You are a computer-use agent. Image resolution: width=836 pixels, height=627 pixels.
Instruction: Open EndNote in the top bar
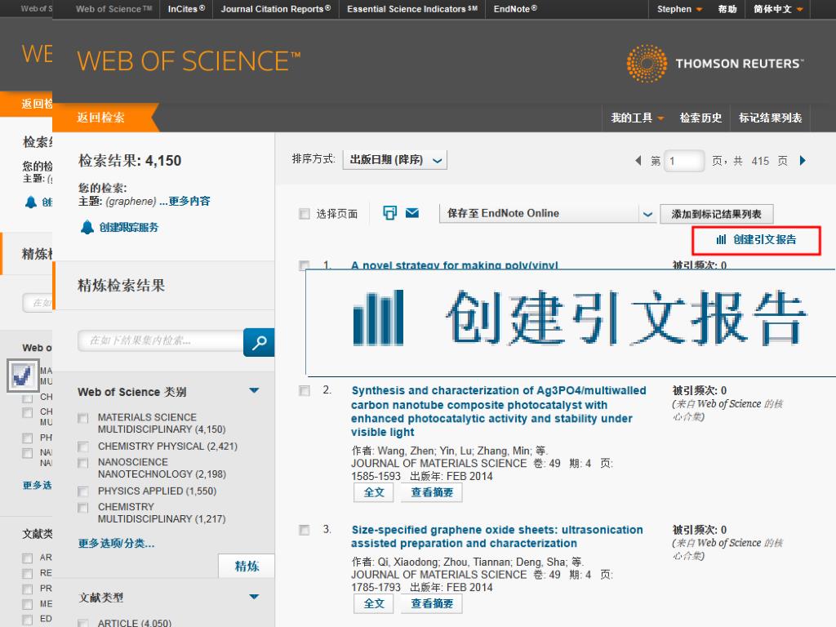515,9
